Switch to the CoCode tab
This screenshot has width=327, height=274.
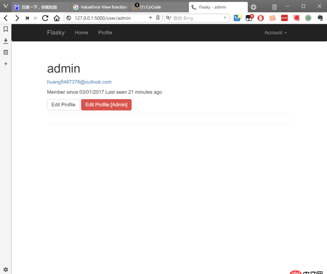tap(155, 7)
